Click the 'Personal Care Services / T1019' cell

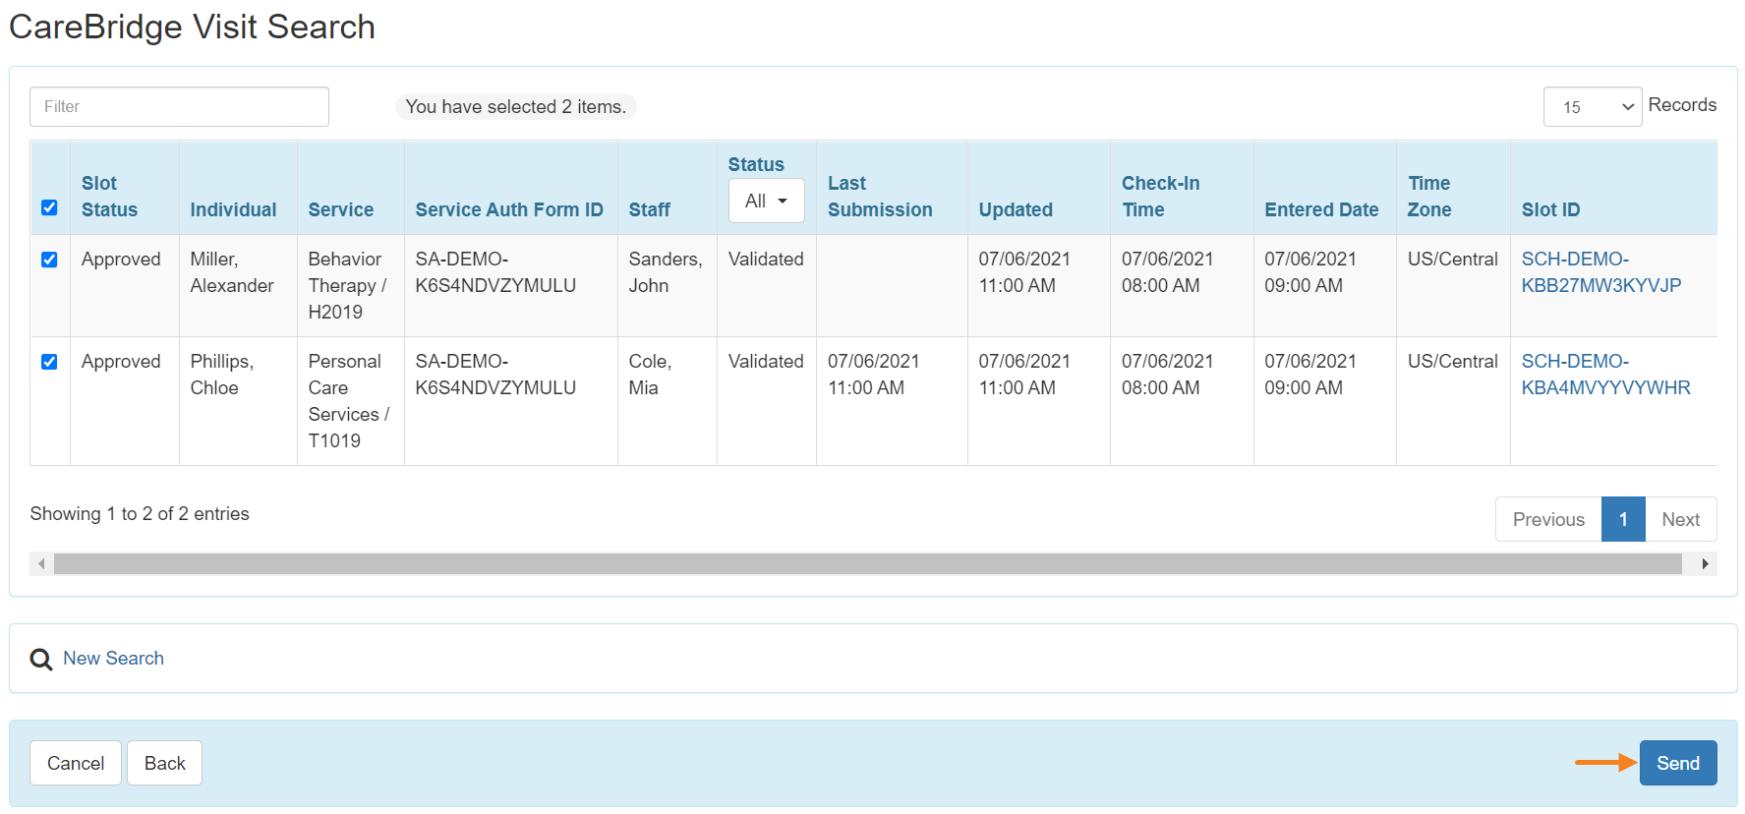[349, 401]
